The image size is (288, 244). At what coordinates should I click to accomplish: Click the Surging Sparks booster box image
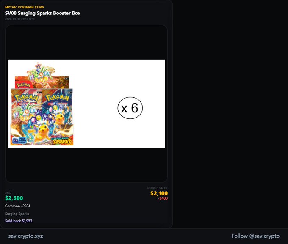(42, 104)
